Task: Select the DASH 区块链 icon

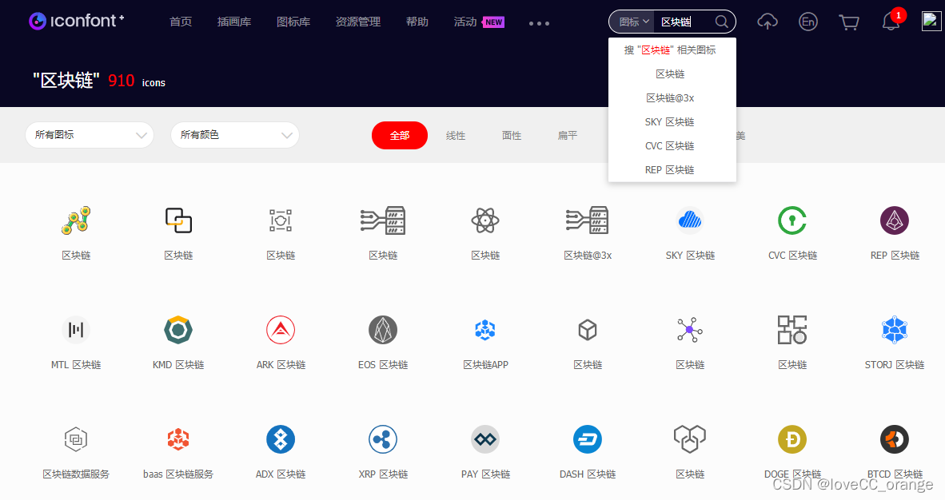Action: (588, 439)
